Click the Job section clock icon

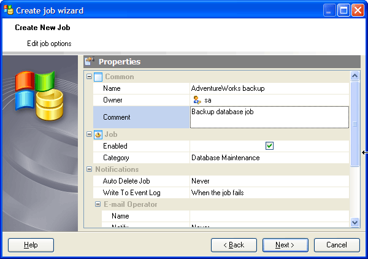[x=98, y=134]
